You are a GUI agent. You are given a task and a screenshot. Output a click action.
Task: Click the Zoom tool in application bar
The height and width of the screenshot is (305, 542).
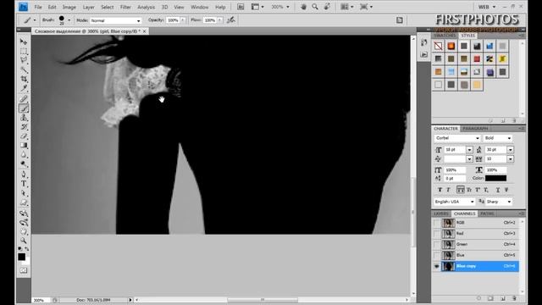[315, 7]
